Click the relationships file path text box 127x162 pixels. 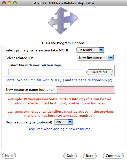pos(45,72)
